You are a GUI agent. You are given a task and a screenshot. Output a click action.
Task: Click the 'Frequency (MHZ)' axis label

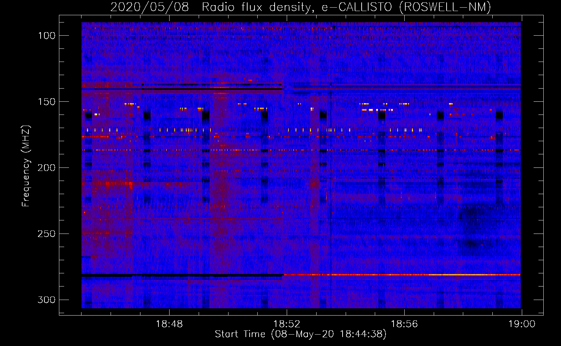coord(26,166)
